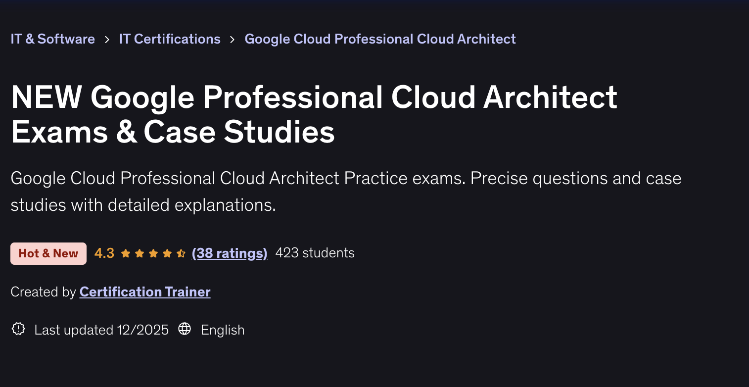Click the third star in the rating row

pos(153,253)
